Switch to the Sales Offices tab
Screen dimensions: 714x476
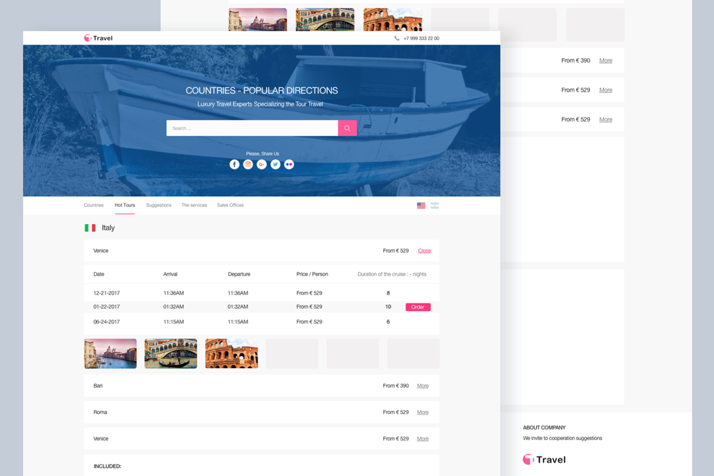point(230,205)
